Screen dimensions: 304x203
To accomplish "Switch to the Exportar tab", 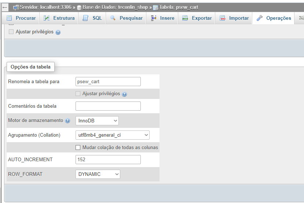I will click(197, 18).
